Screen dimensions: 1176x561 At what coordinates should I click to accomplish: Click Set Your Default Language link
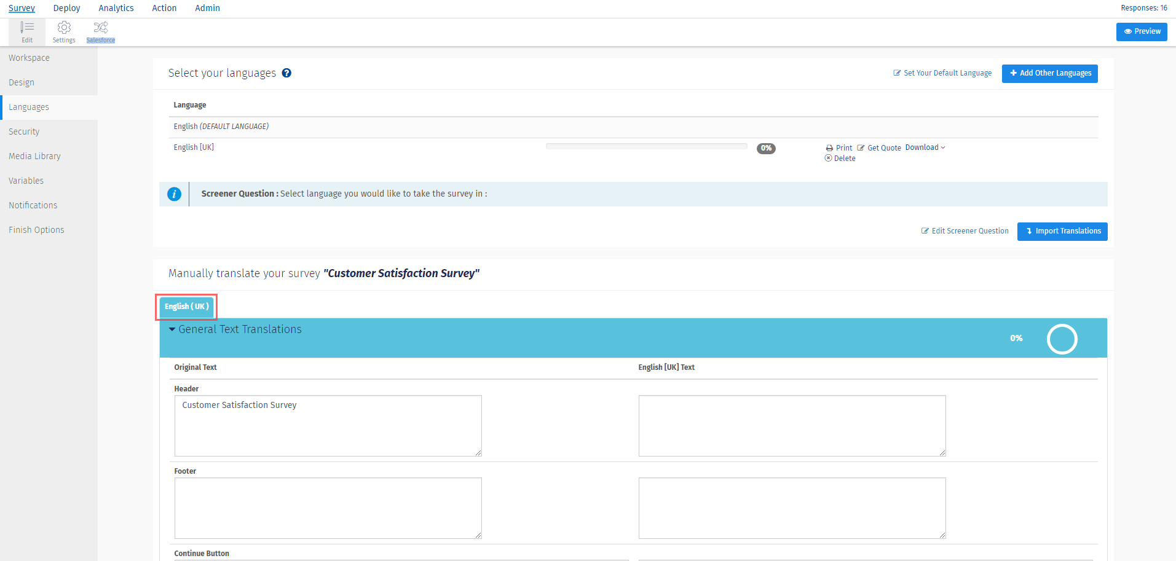[942, 73]
